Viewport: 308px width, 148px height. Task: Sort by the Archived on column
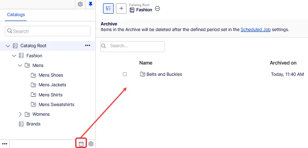[x=283, y=63]
